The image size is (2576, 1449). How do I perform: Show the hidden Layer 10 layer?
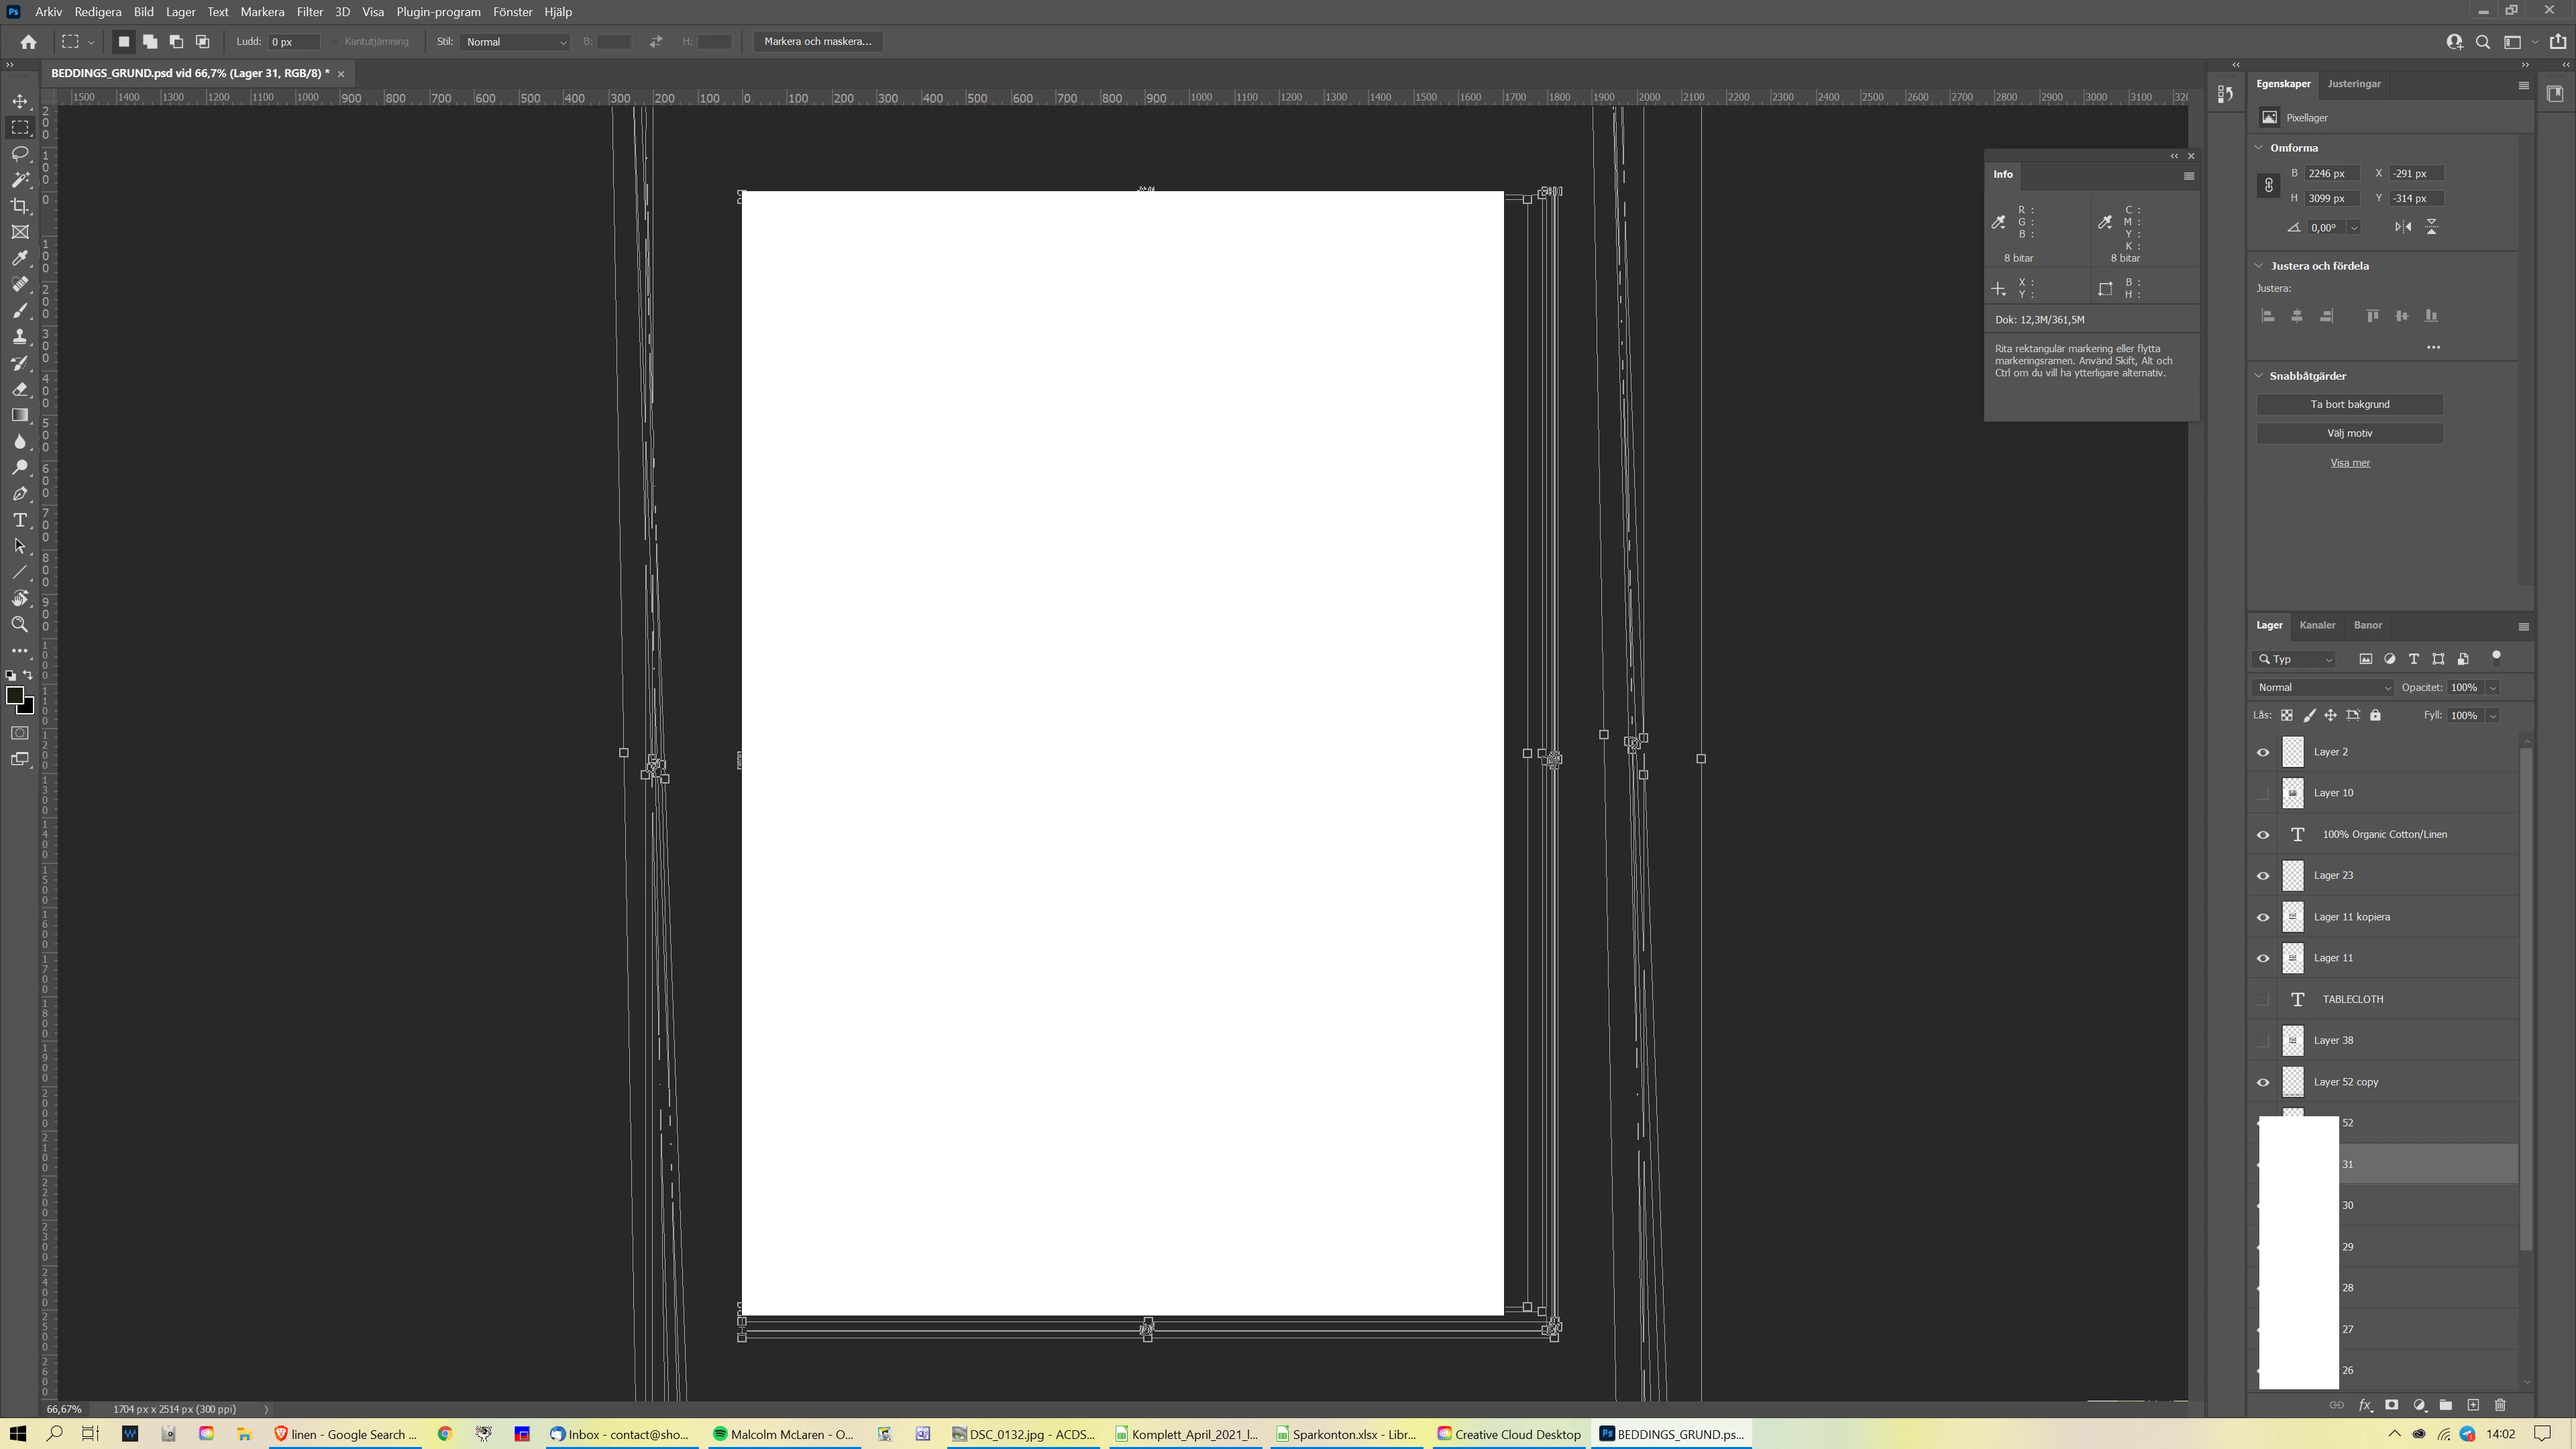coord(2263,793)
